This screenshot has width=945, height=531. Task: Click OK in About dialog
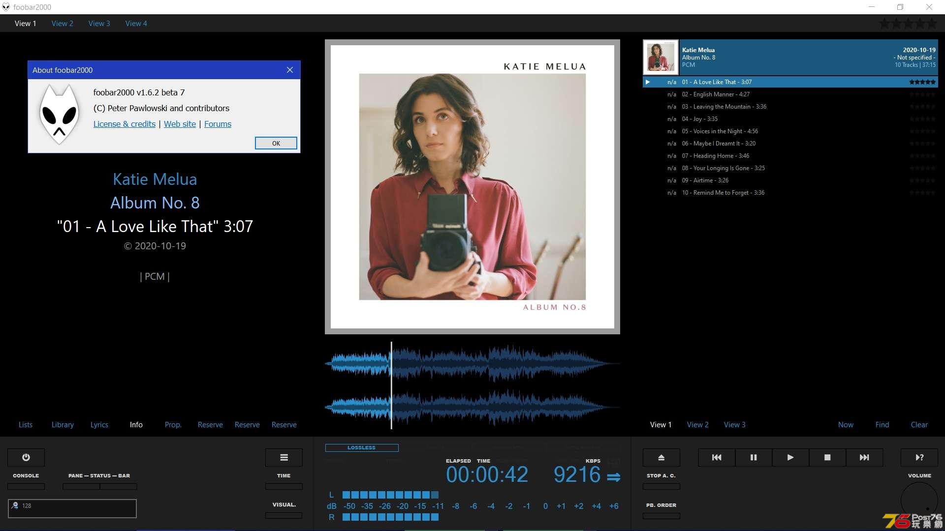click(x=276, y=143)
